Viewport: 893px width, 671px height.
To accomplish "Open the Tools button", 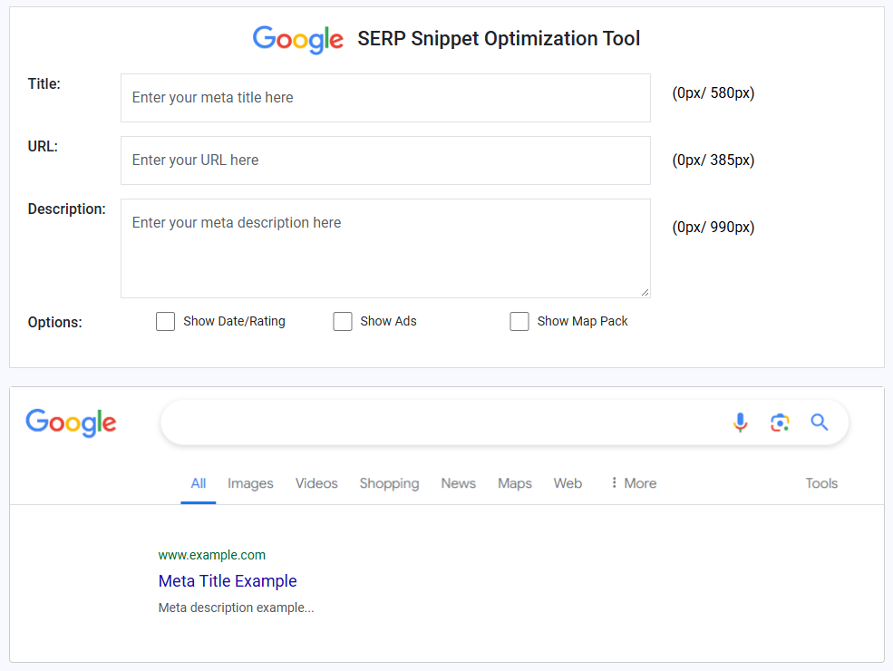I will (x=821, y=483).
